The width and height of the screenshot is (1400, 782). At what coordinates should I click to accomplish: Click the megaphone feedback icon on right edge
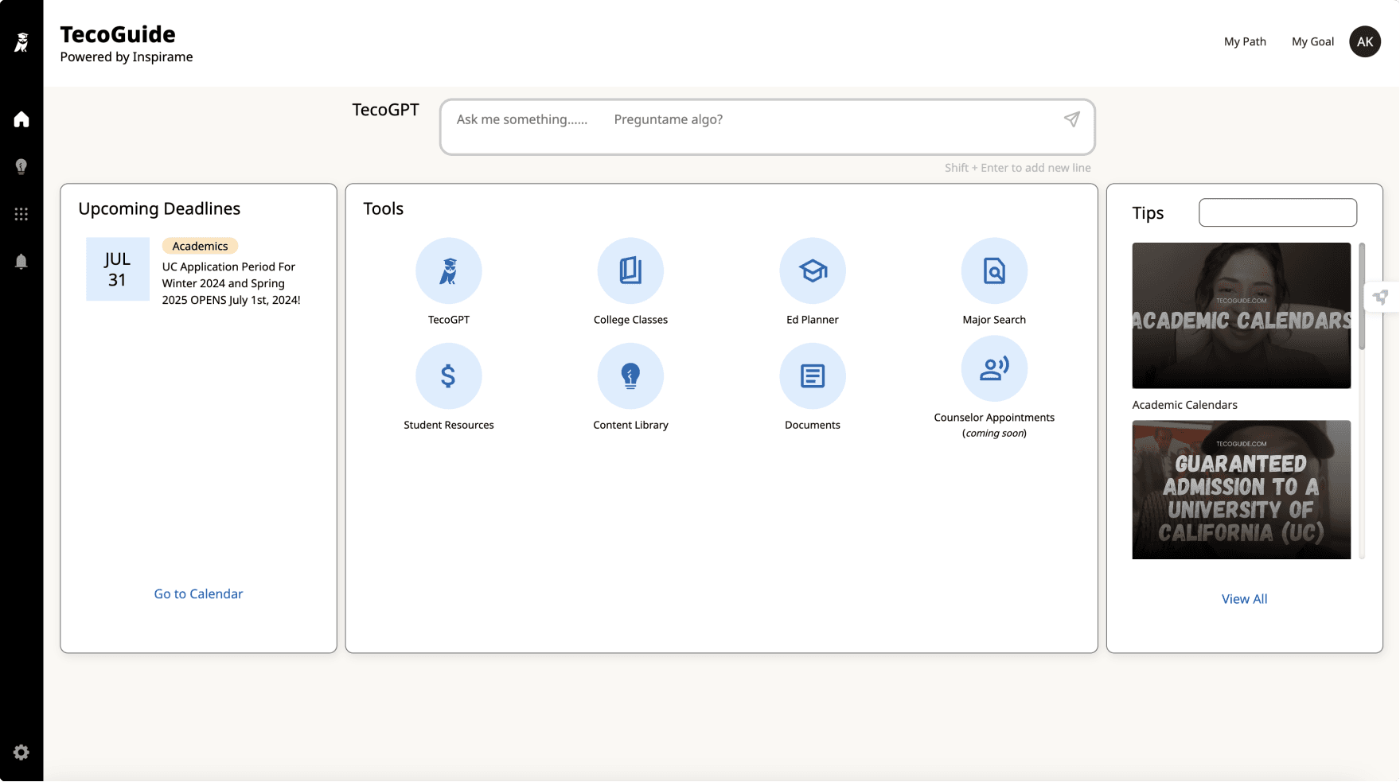(x=1381, y=298)
